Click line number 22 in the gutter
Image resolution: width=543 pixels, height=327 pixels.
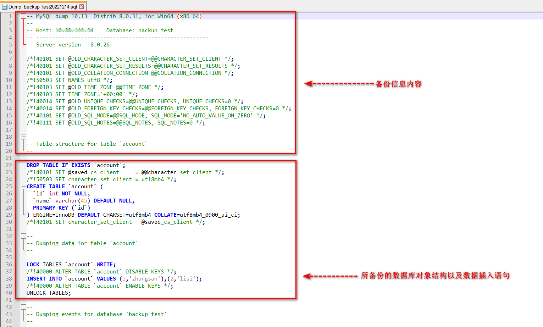point(9,165)
